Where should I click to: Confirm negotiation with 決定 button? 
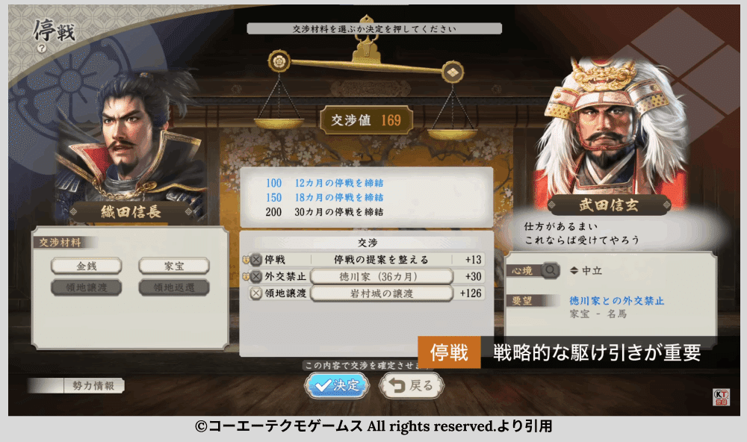[337, 385]
